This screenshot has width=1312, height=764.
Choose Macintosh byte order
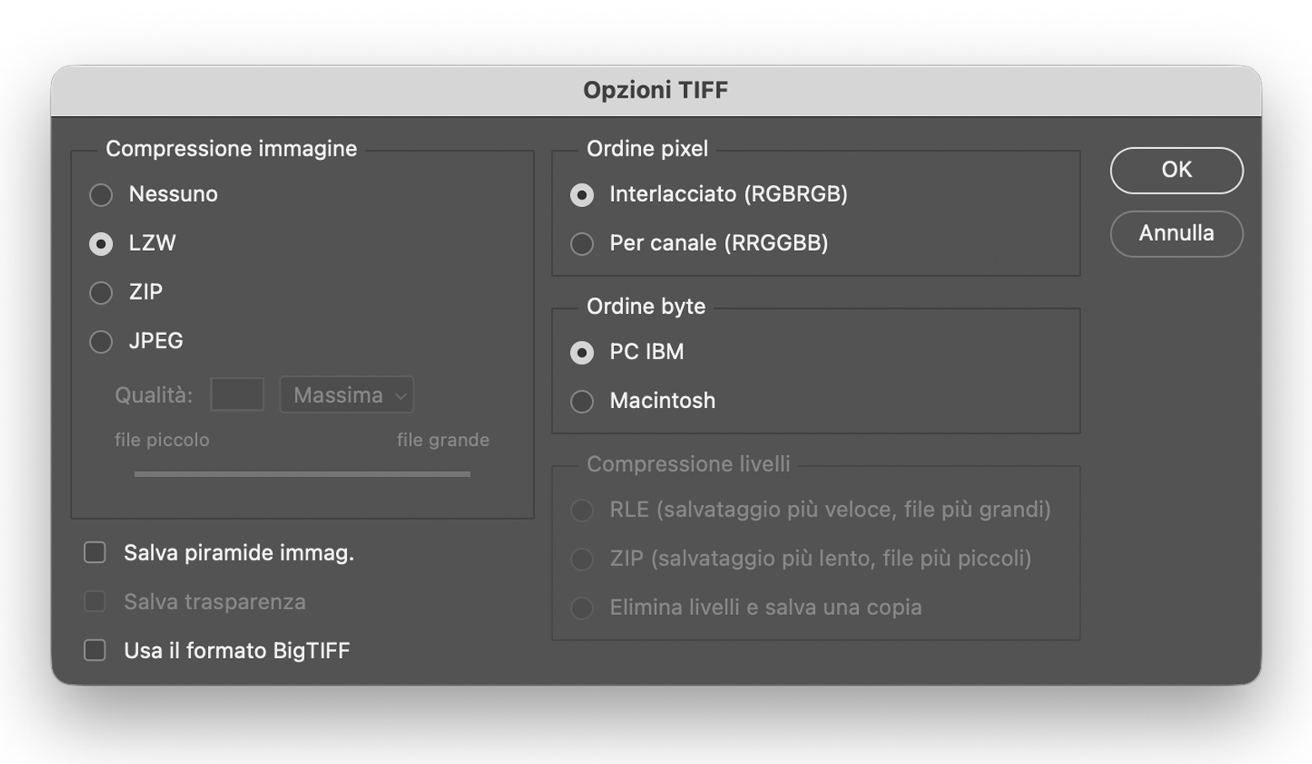(582, 401)
